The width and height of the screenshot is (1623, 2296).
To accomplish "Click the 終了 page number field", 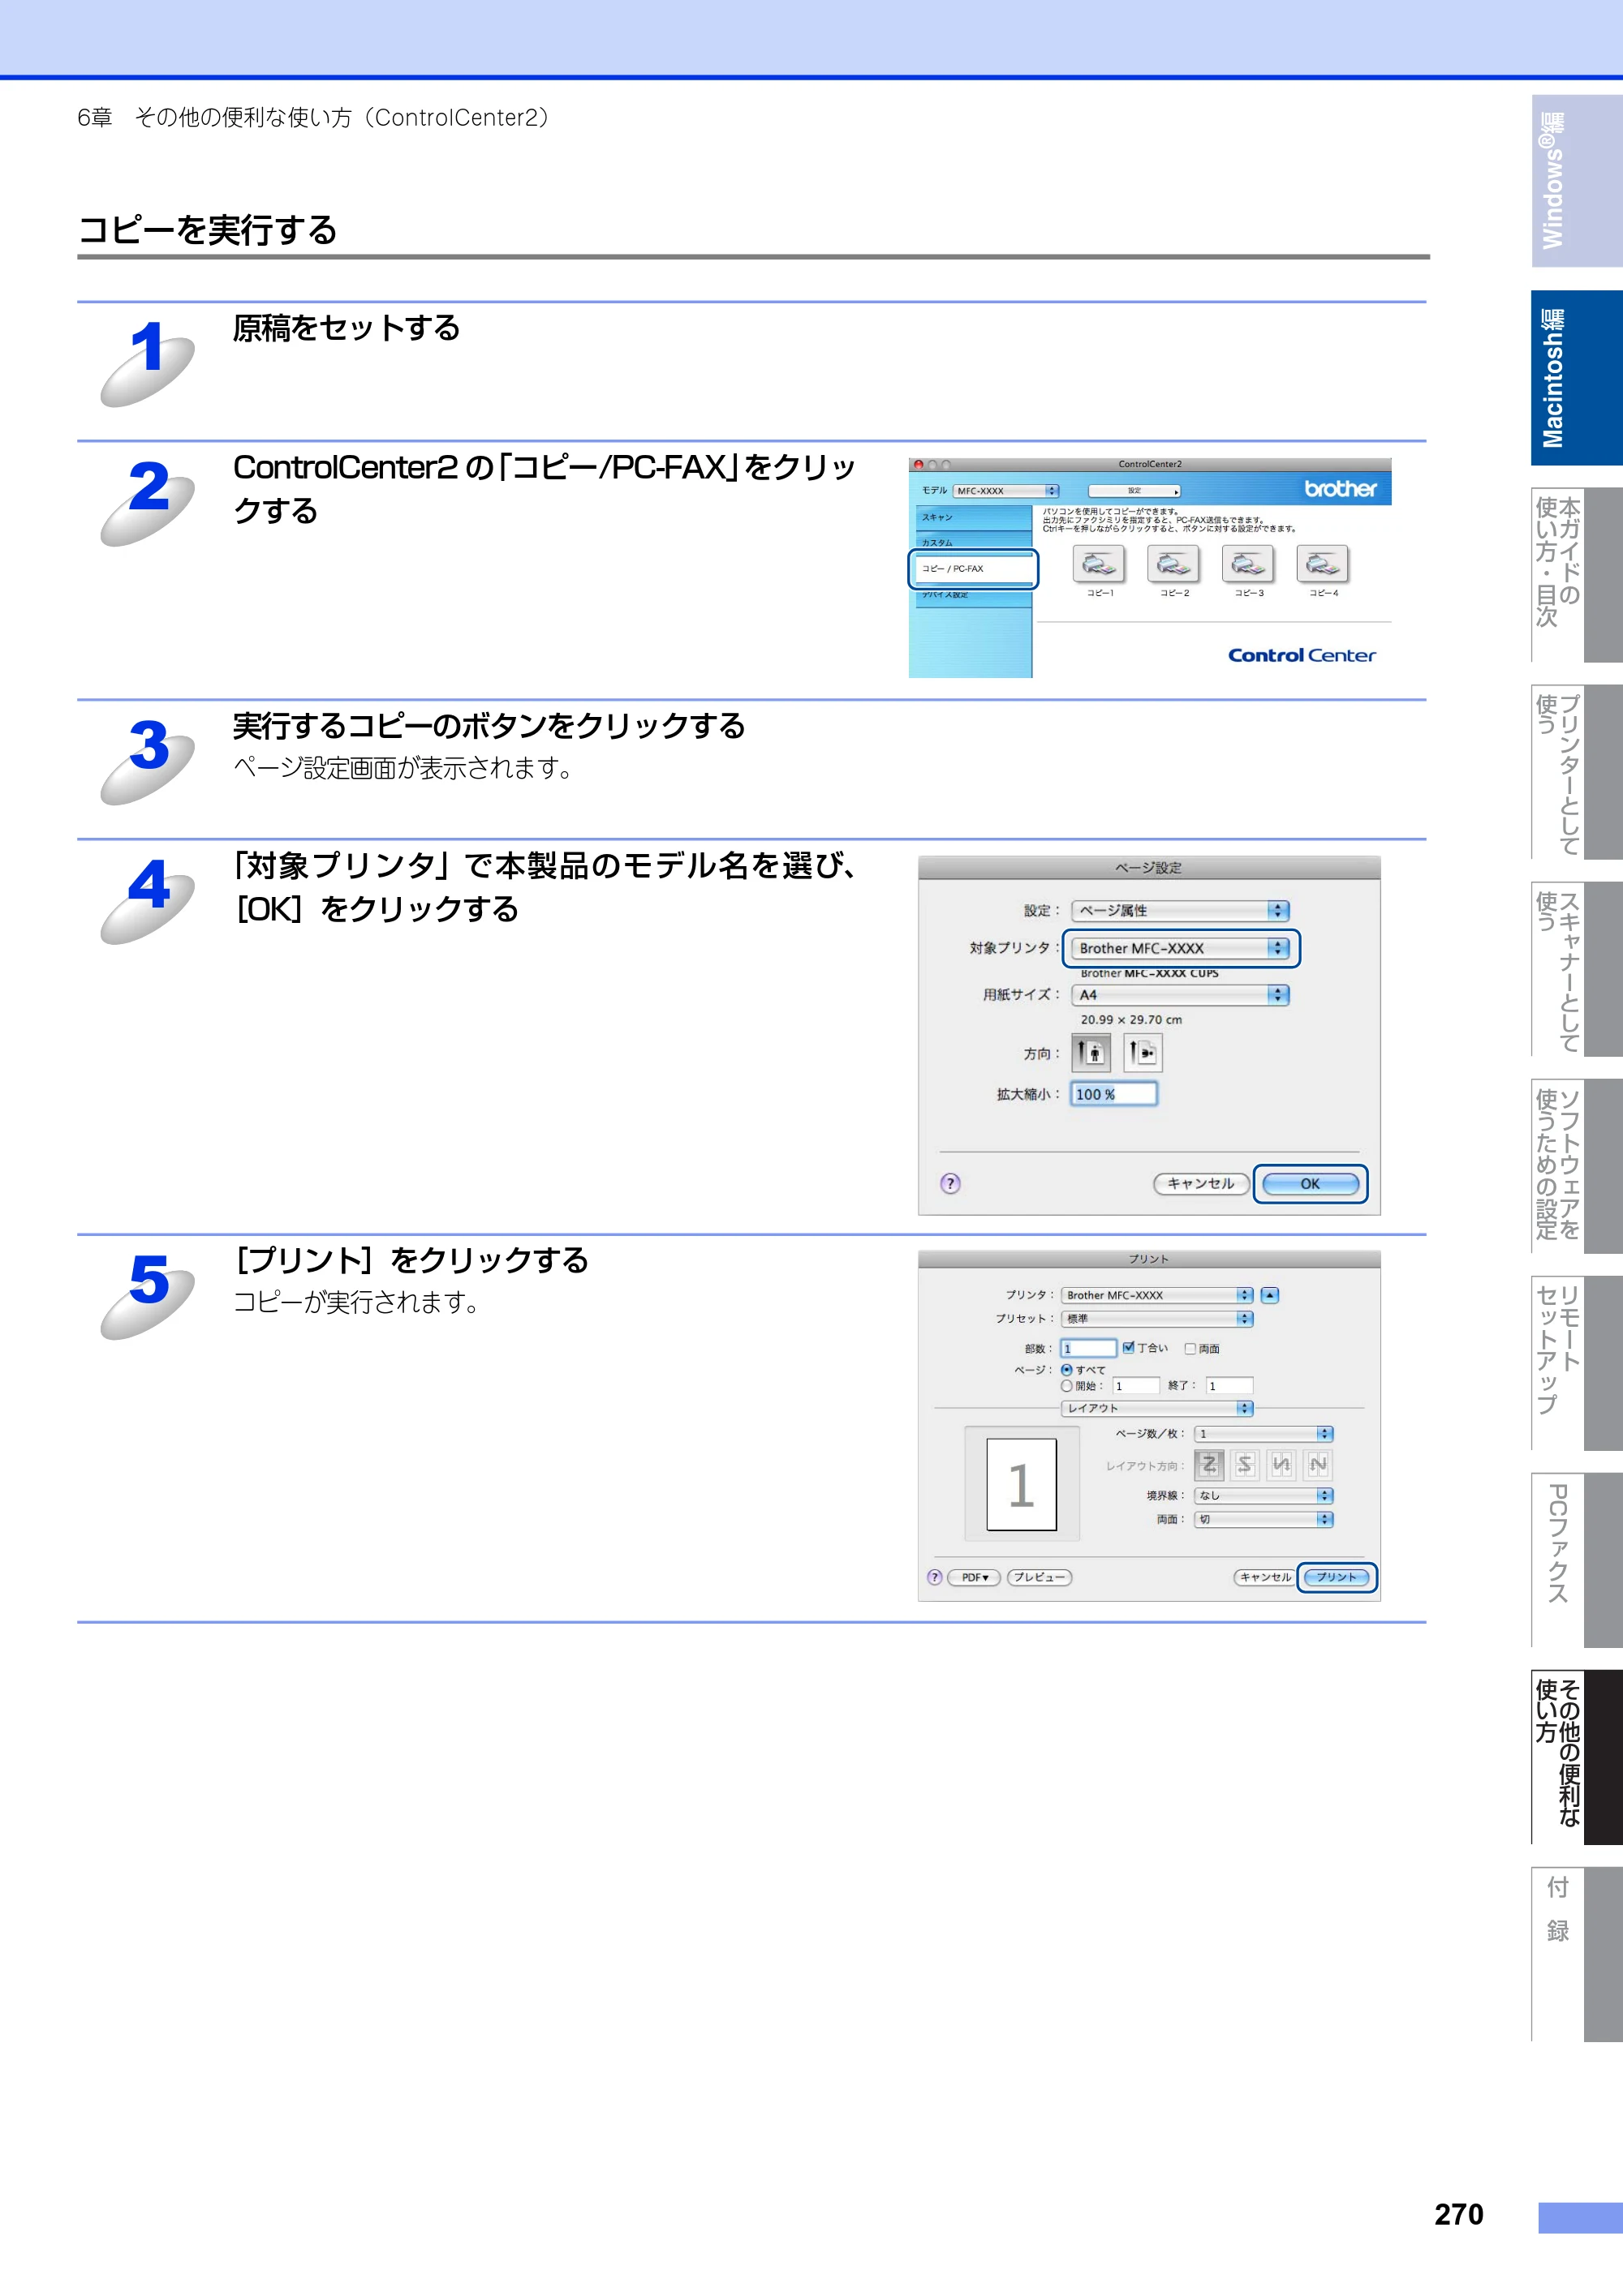I will 1229,1386.
